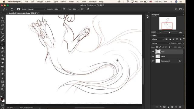Select the Clone Stamp tool
Viewport: 194px width, 109px height.
(2, 48)
